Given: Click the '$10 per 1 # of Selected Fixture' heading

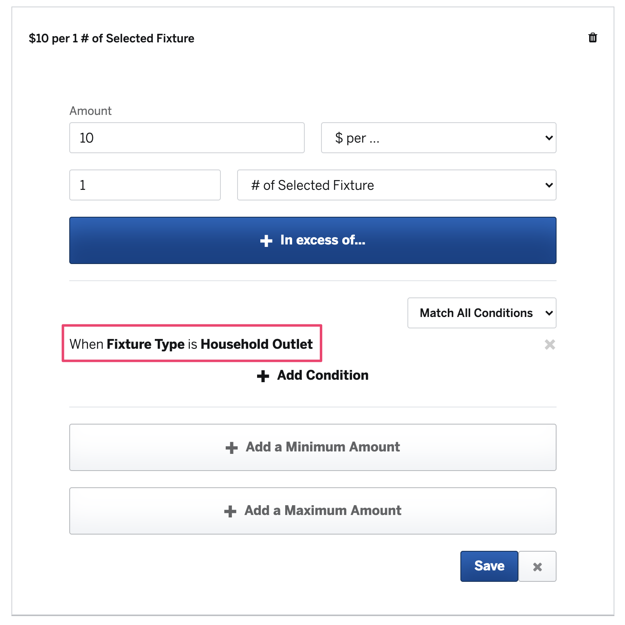Looking at the screenshot, I should (x=112, y=38).
